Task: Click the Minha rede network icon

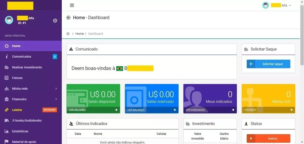Action: tap(7, 89)
